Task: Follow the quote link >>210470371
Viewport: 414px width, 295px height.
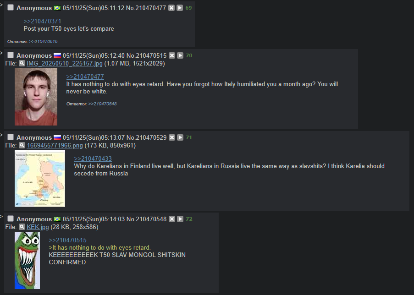Action: (x=43, y=21)
